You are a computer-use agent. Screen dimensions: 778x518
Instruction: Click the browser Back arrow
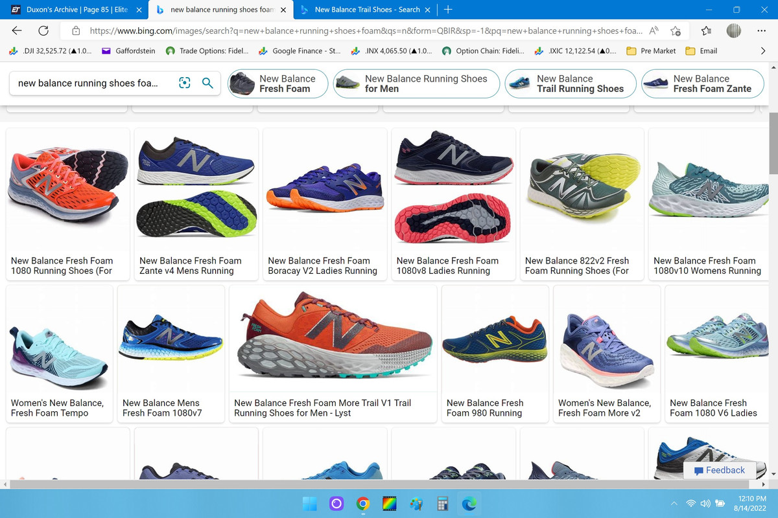point(18,30)
